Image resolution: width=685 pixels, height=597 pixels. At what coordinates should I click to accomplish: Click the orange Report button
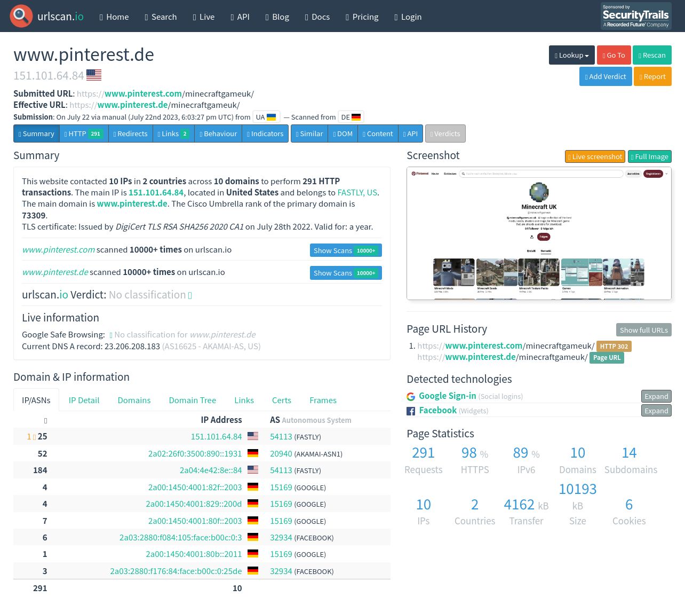pos(652,76)
